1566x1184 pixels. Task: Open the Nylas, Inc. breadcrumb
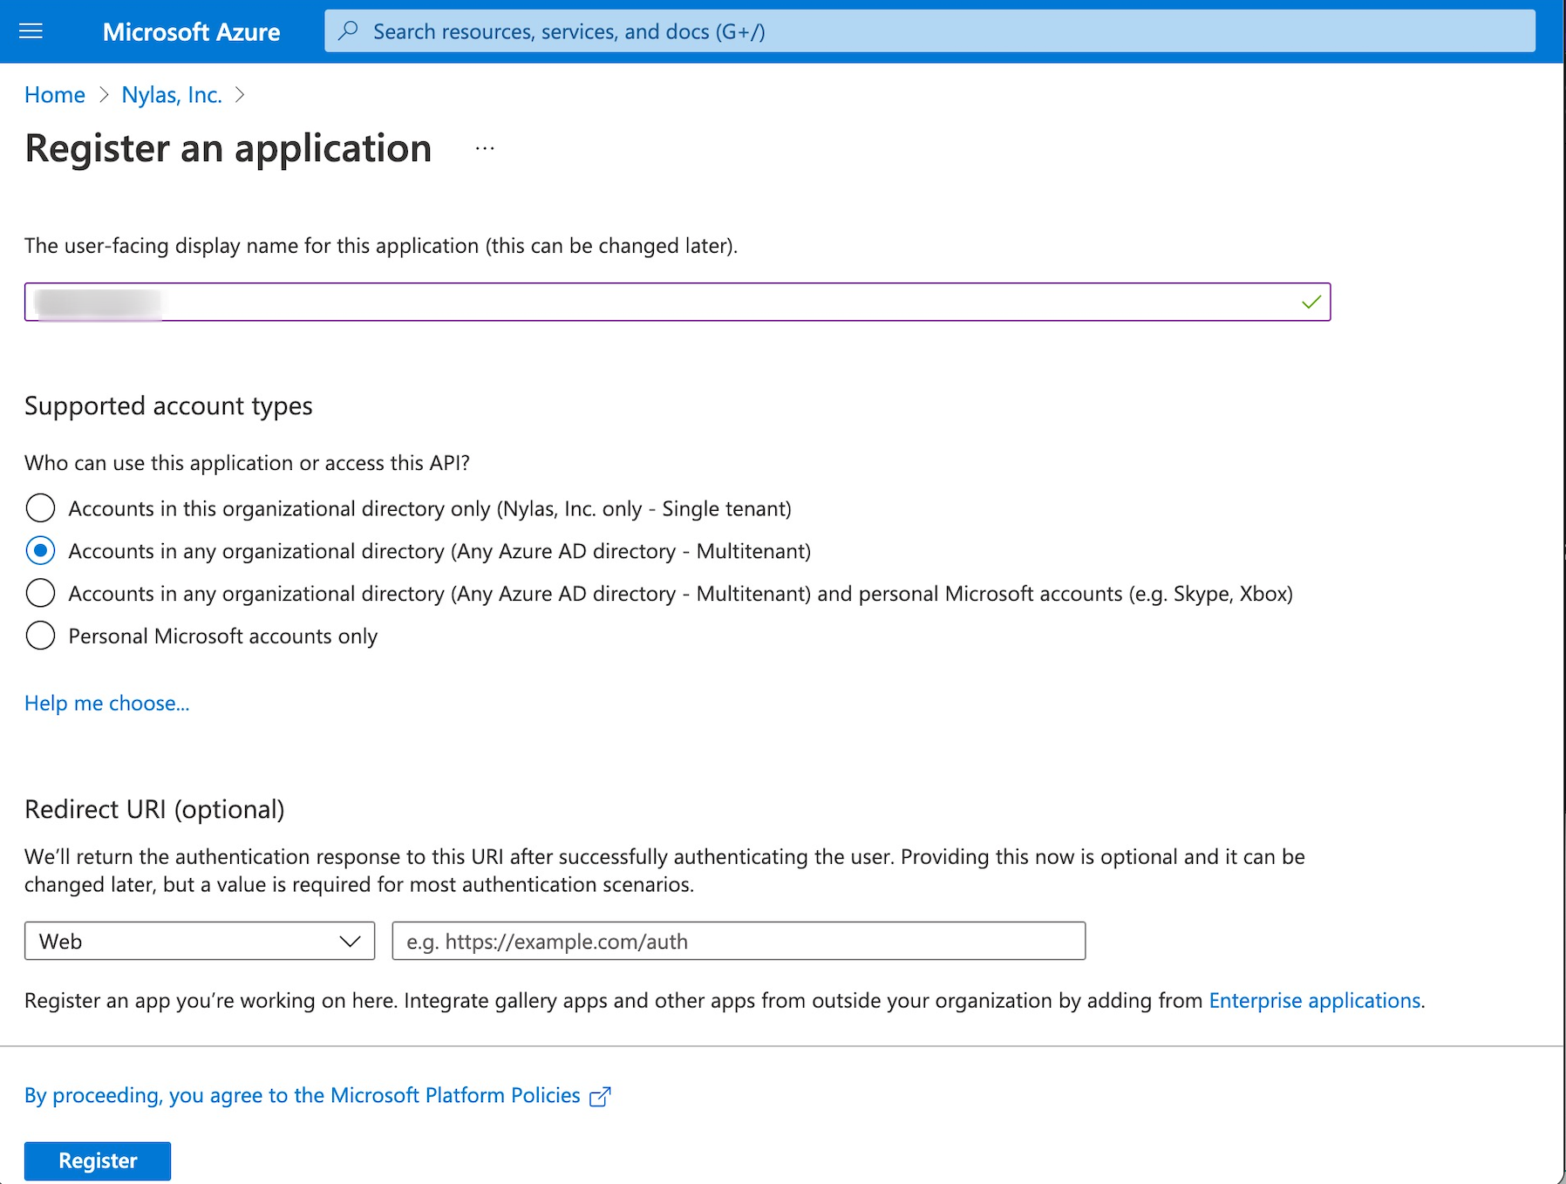(172, 94)
